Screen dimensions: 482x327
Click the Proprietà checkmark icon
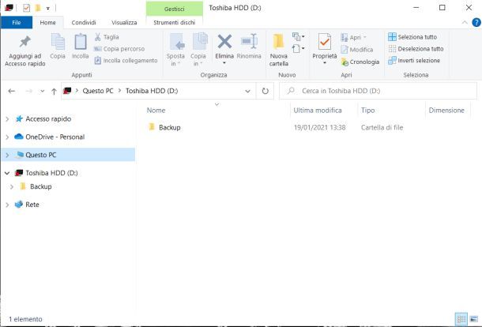[x=325, y=42]
